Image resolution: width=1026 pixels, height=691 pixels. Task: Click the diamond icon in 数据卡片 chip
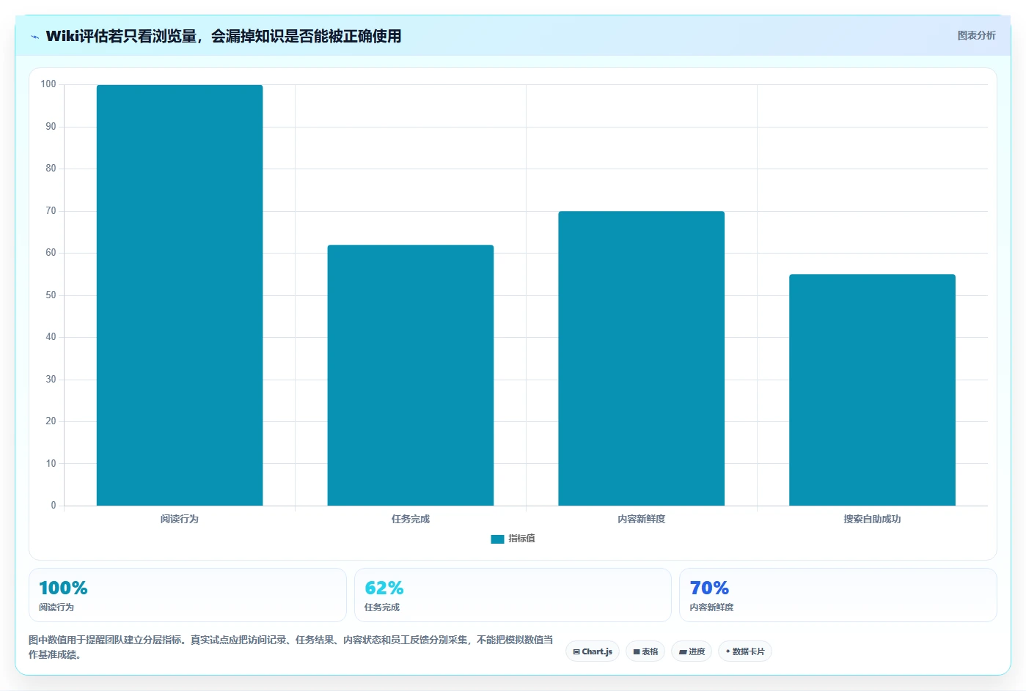(x=728, y=651)
